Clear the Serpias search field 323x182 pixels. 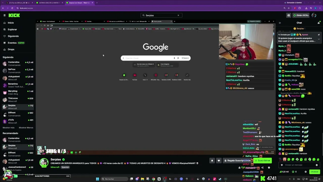click(x=178, y=15)
